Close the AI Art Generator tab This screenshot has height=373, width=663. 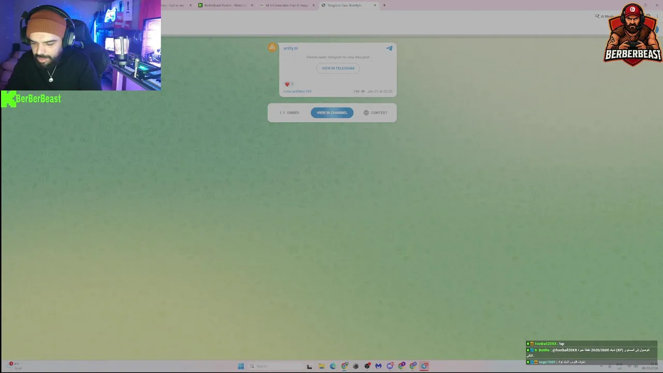313,5
